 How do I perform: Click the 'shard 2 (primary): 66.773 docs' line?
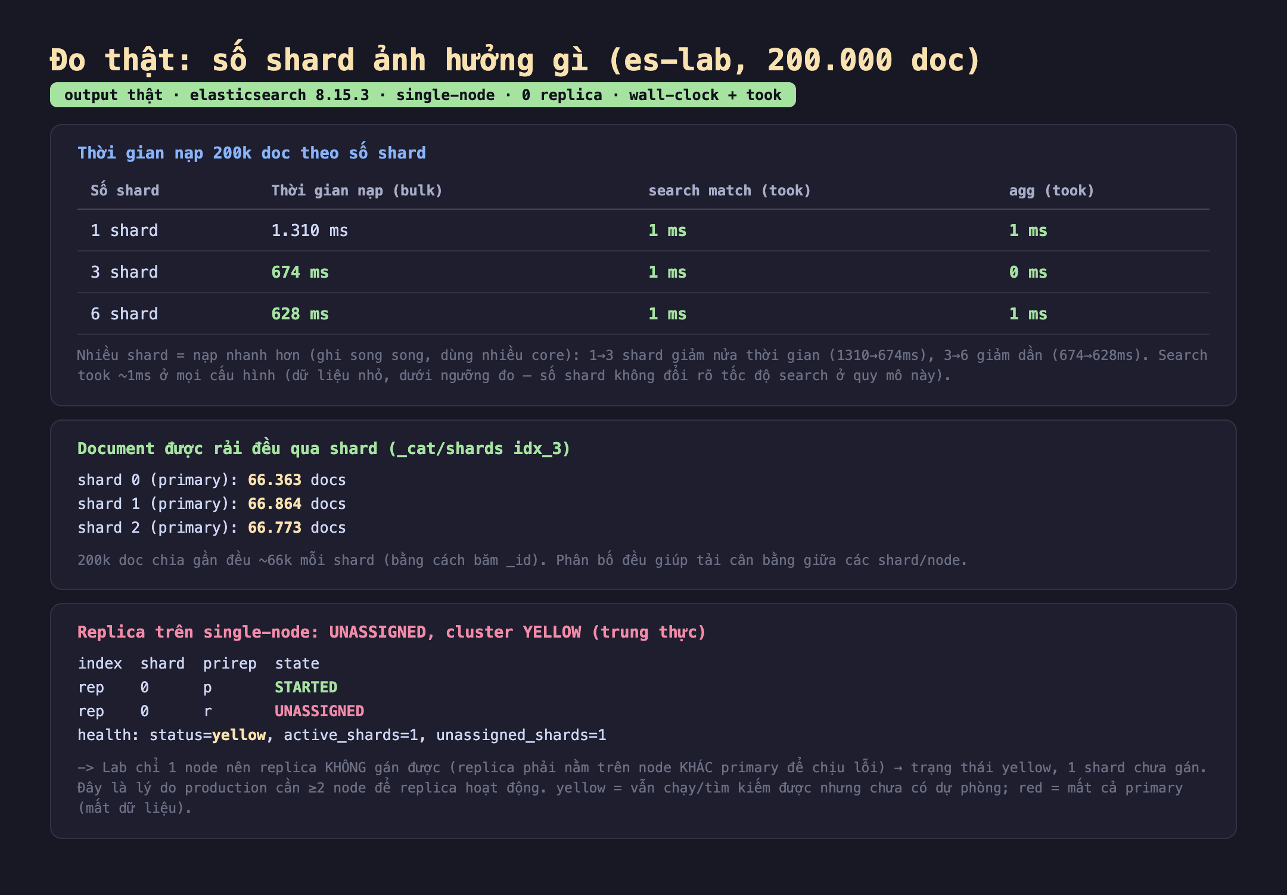click(212, 527)
